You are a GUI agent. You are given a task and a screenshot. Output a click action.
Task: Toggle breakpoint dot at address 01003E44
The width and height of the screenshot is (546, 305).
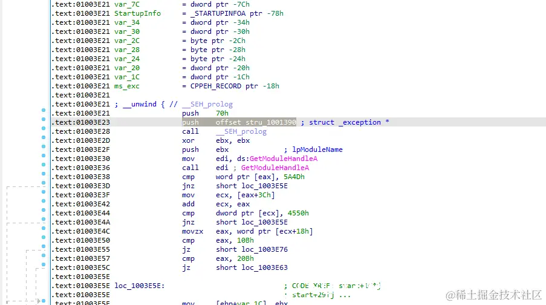(44, 210)
